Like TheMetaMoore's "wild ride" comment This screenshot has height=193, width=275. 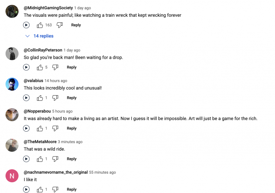point(40,159)
